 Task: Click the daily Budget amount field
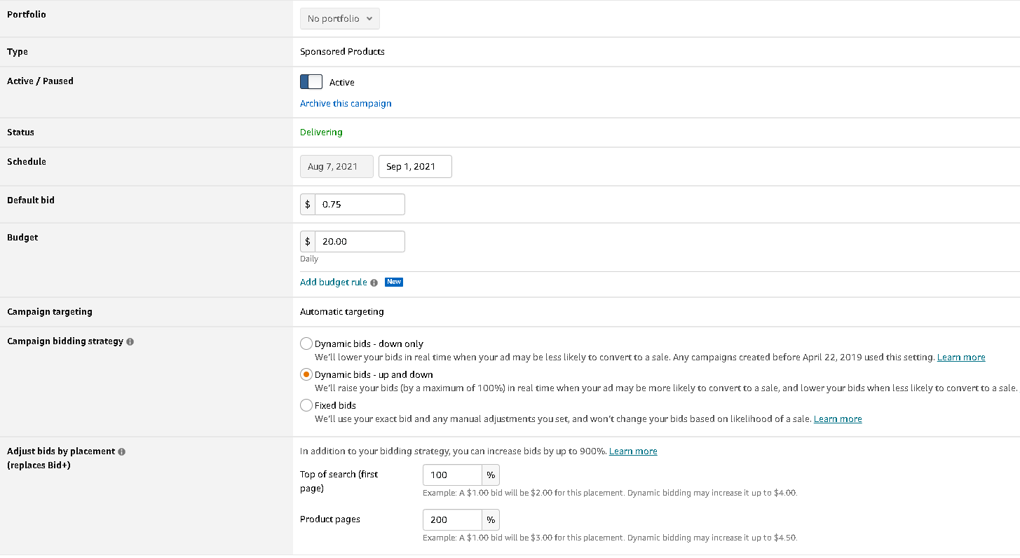(x=360, y=242)
